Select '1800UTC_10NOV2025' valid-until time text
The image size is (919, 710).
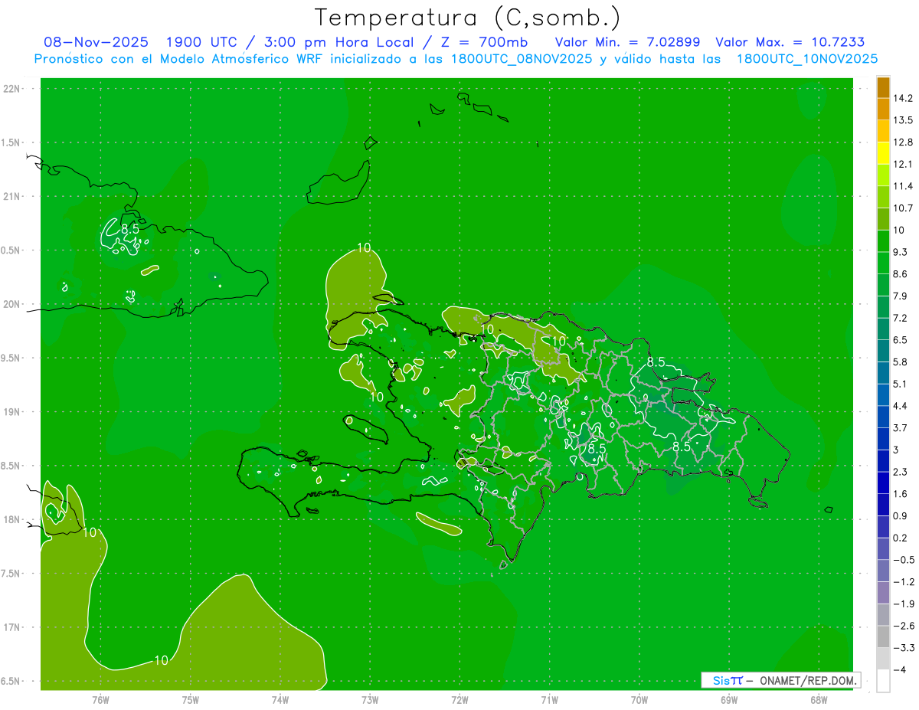click(806, 59)
